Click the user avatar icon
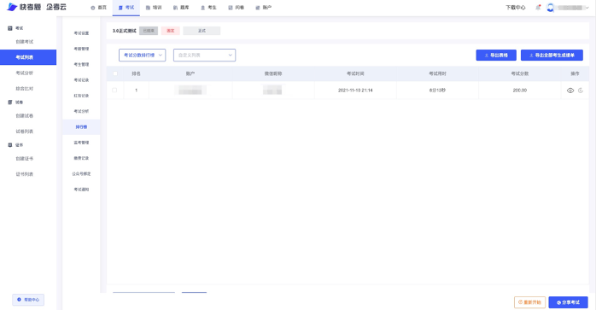The height and width of the screenshot is (310, 596). click(x=550, y=8)
